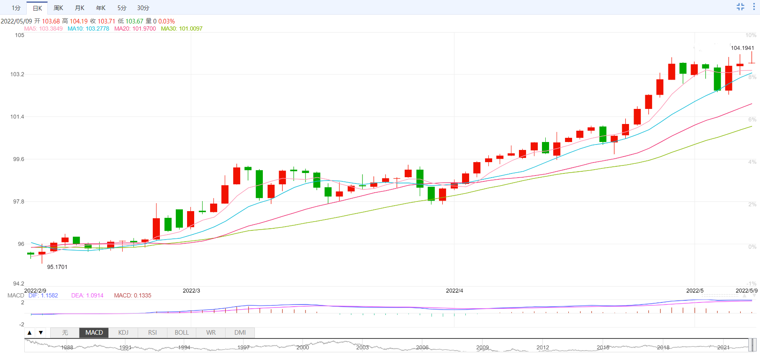Switch to the 1分 chart tab
This screenshot has width=760, height=359.
click(x=16, y=8)
